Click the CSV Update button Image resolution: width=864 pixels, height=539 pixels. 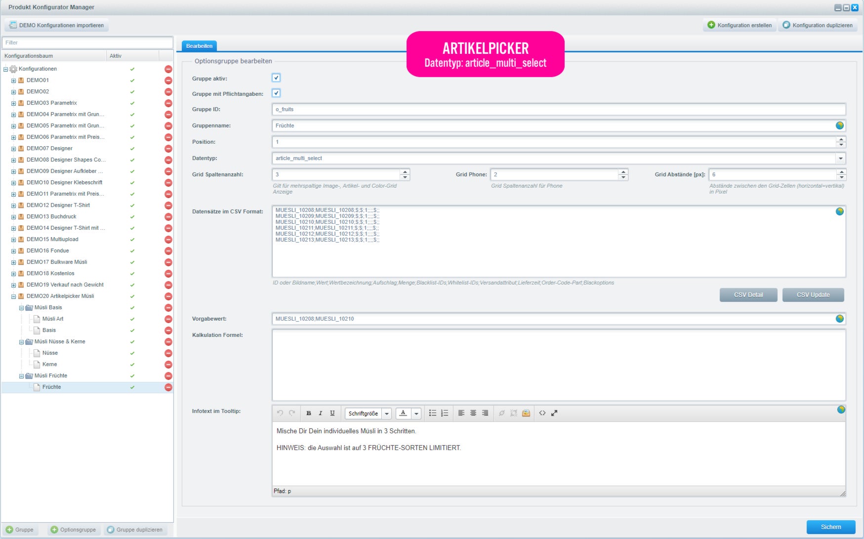[813, 295]
